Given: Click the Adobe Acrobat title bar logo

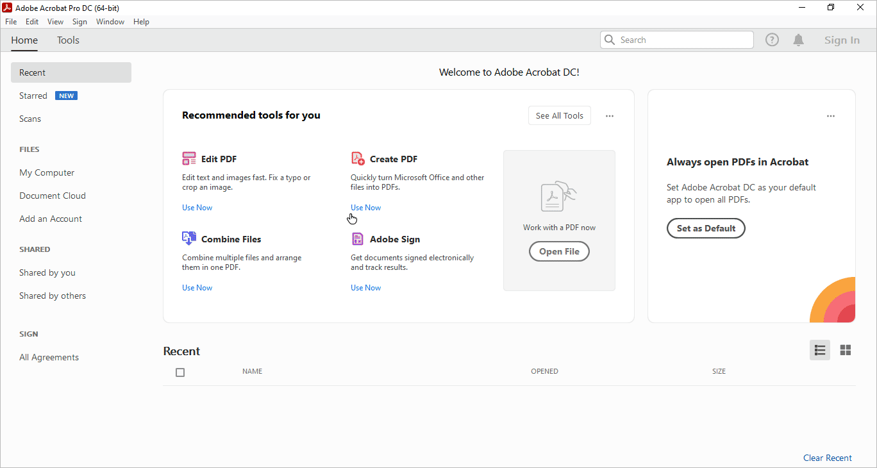Looking at the screenshot, I should 8,8.
